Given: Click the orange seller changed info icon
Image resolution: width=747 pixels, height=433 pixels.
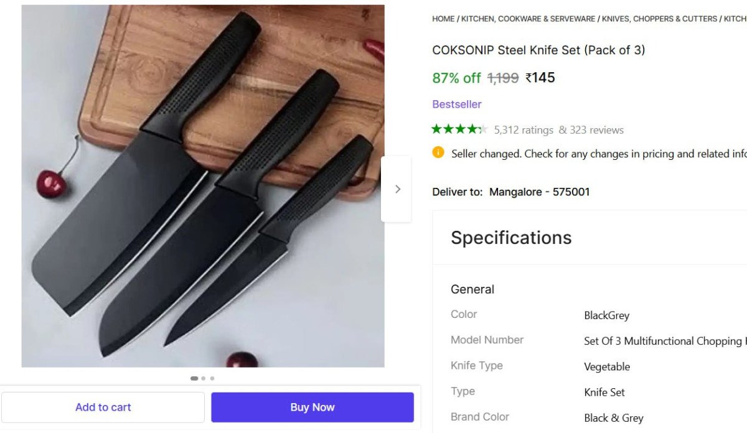Looking at the screenshot, I should tap(438, 152).
